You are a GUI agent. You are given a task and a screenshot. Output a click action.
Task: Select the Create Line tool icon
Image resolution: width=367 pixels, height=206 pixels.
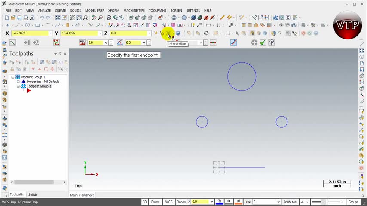pyautogui.click(x=18, y=25)
